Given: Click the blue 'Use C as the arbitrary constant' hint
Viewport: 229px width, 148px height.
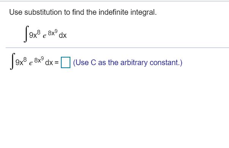Looking at the screenshot, I should [x=128, y=63].
